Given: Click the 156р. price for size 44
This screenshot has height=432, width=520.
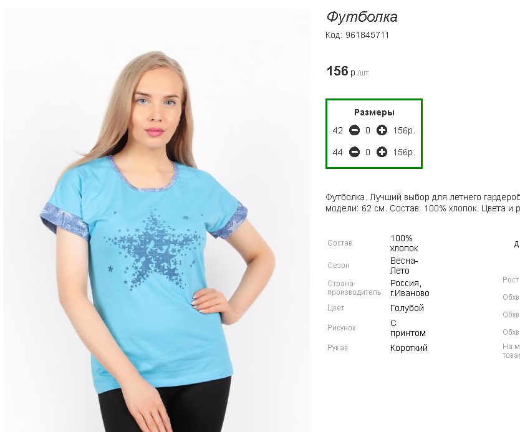Looking at the screenshot, I should click(x=404, y=153).
